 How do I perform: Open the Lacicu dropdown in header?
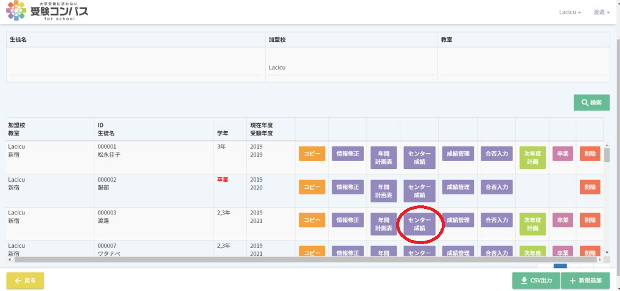point(569,12)
